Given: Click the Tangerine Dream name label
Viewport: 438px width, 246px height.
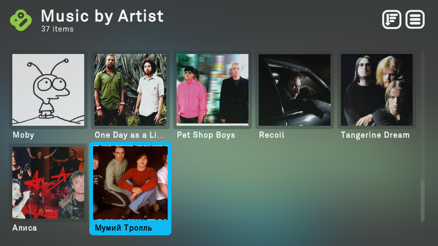Looking at the screenshot, I should 375,135.
